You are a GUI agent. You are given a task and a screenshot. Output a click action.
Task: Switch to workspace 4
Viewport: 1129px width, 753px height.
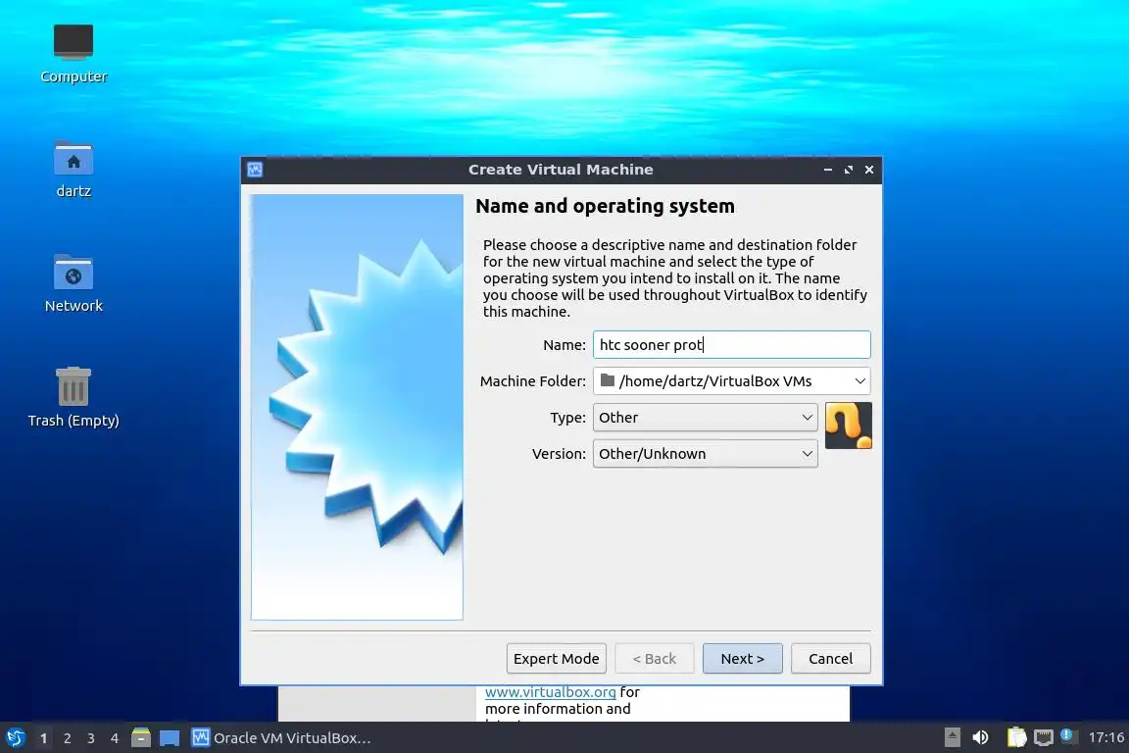coord(115,738)
